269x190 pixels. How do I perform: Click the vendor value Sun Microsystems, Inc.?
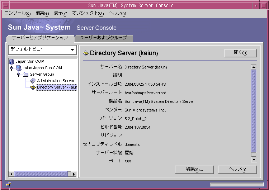(x=145, y=110)
